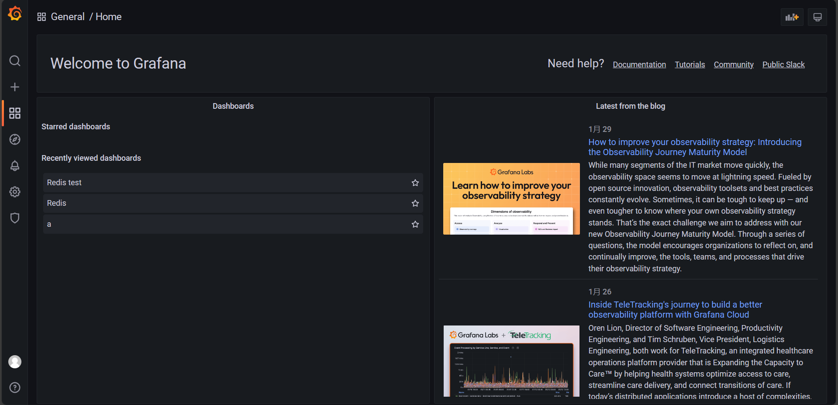
Task: Open the TeleTracking journey blog article
Action: pos(675,310)
